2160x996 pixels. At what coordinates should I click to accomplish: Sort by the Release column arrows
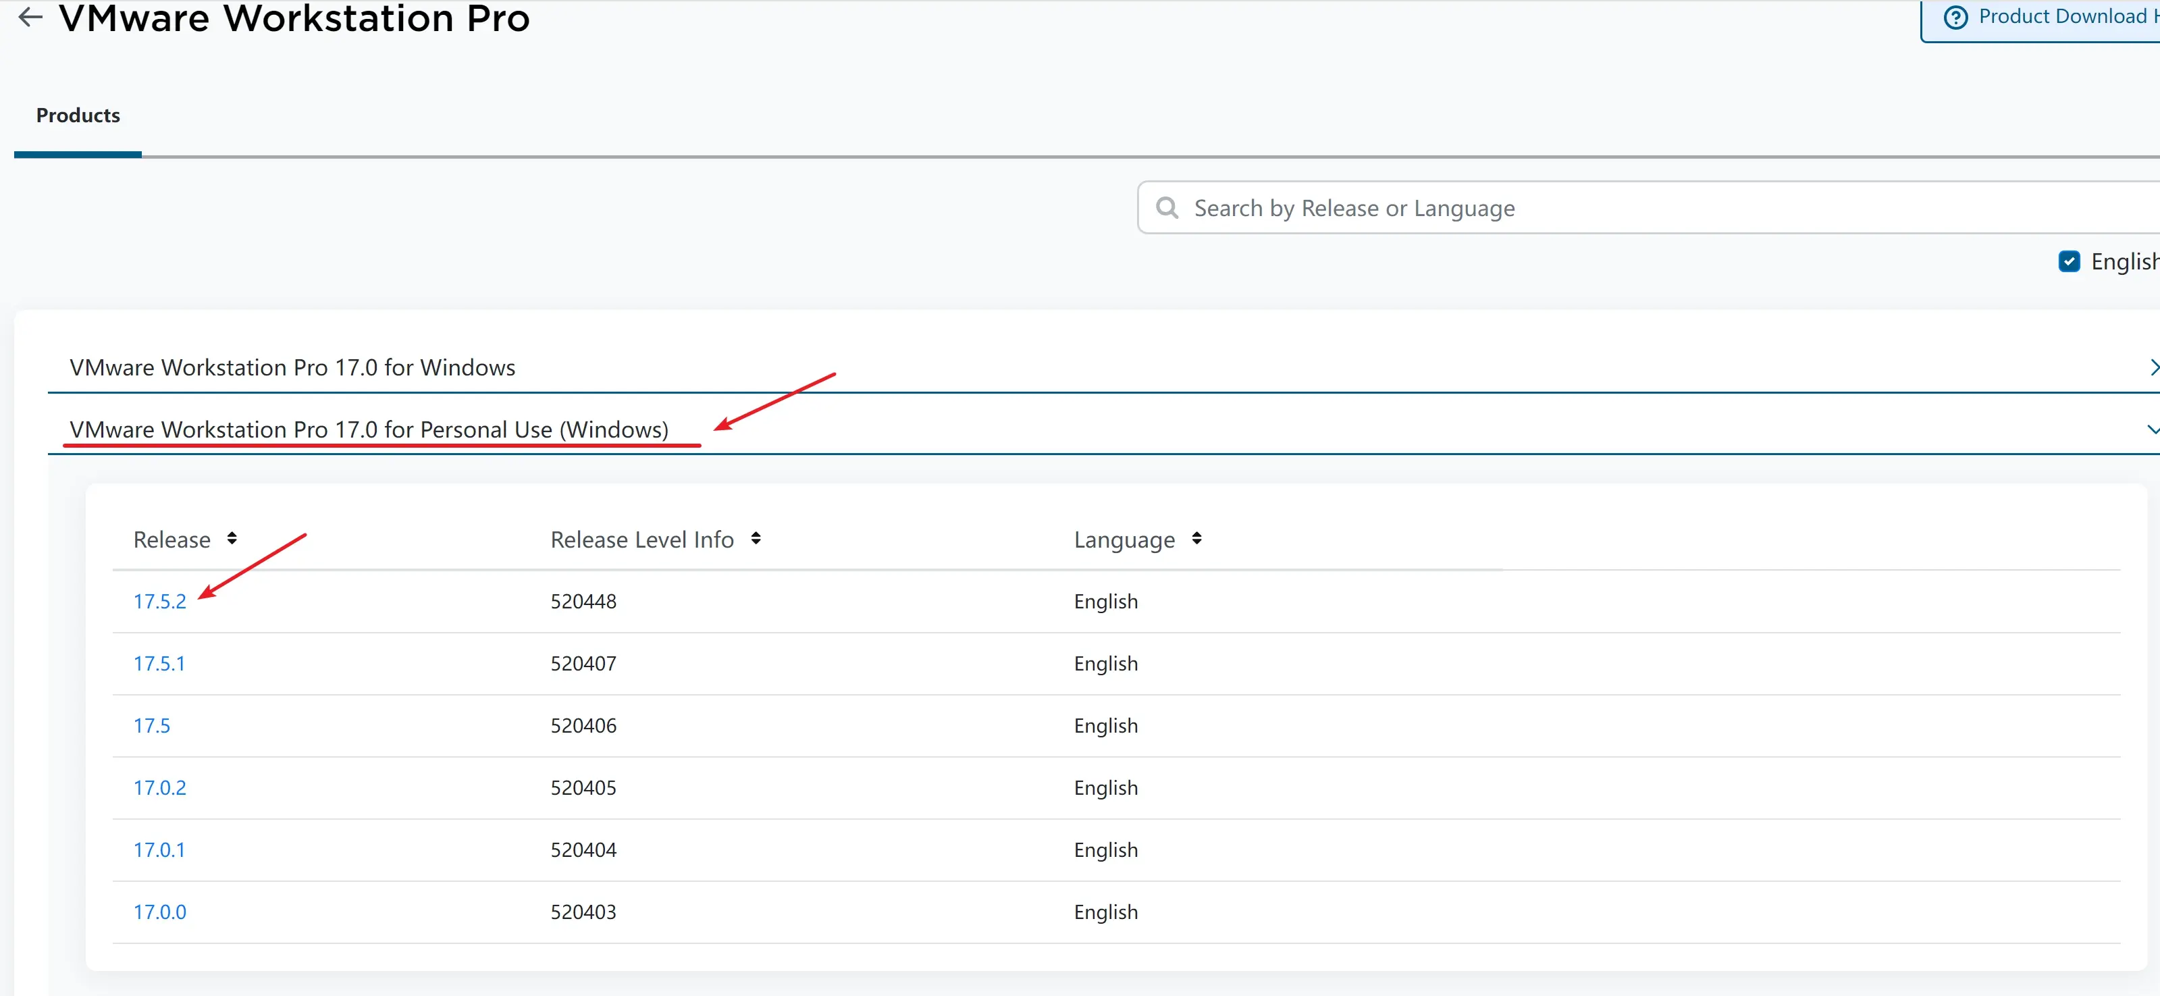click(x=232, y=538)
